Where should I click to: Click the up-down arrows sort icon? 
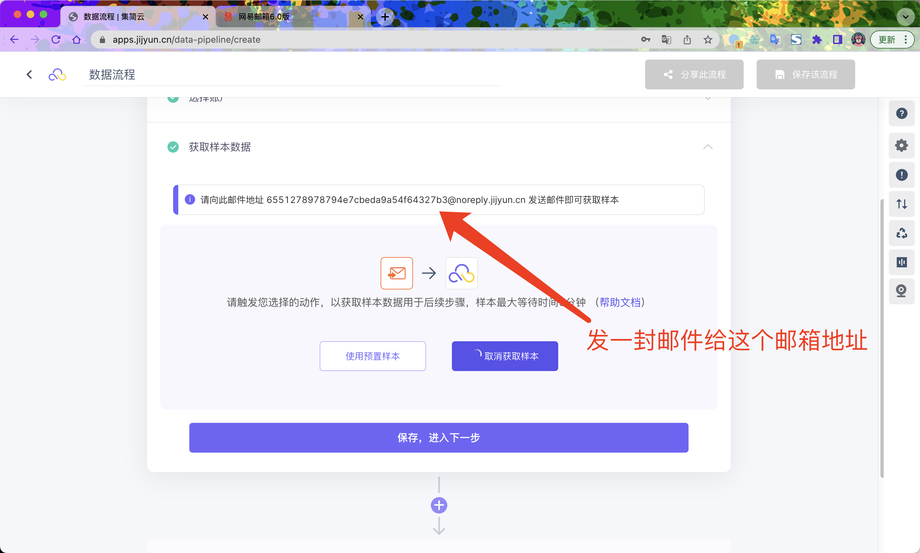pyautogui.click(x=901, y=204)
